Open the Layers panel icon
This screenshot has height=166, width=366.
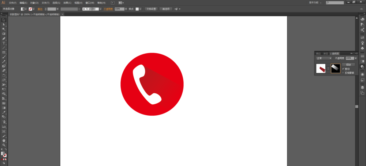coord(362,88)
